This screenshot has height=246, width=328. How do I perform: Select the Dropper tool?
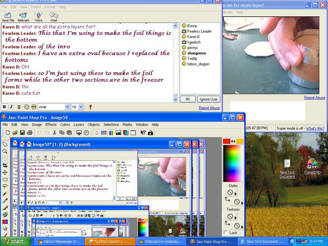pos(5,200)
